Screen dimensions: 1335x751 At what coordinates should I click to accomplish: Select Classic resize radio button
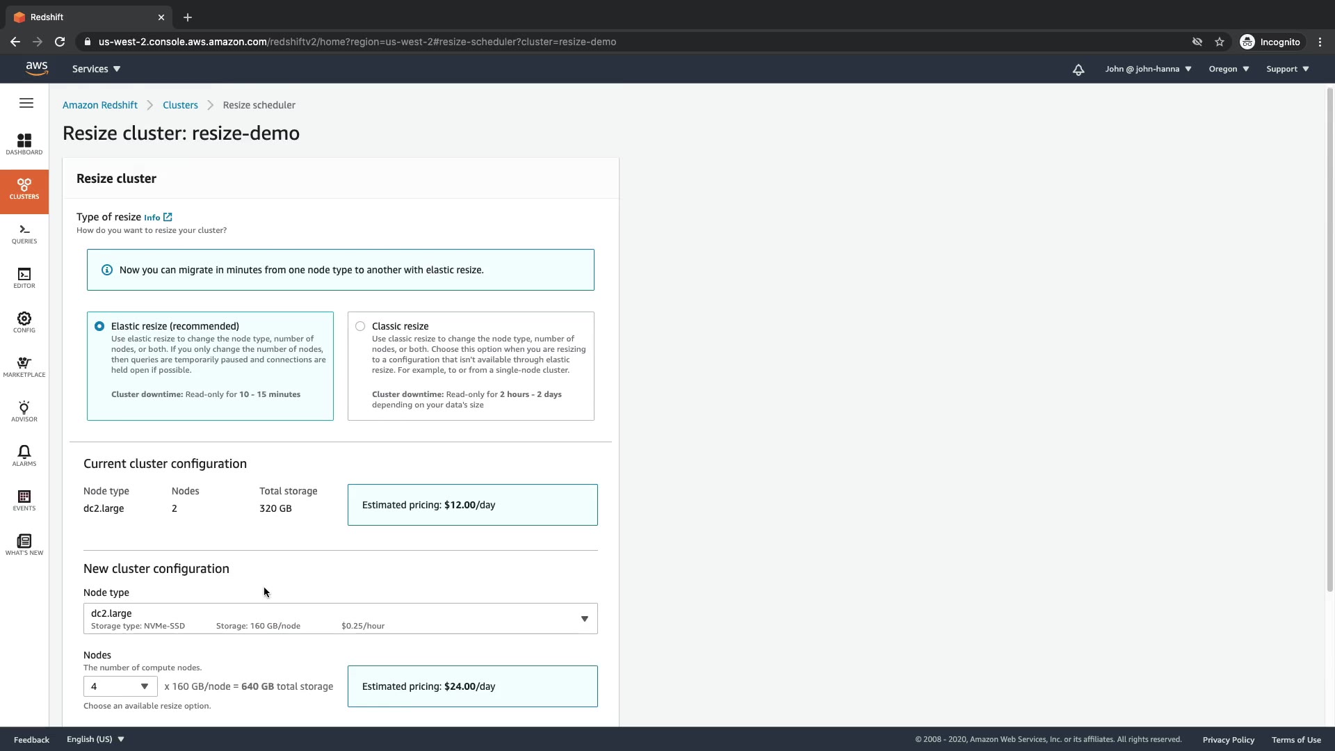360,326
